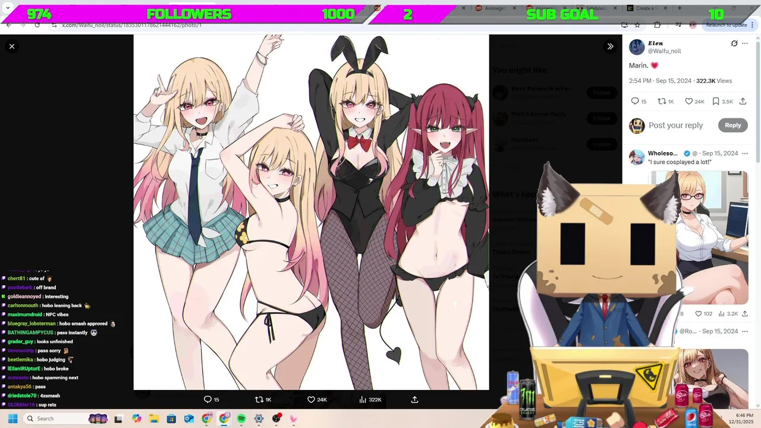Open Elen's profile avatar in the post panel
Image resolution: width=761 pixels, height=428 pixels.
[x=637, y=47]
